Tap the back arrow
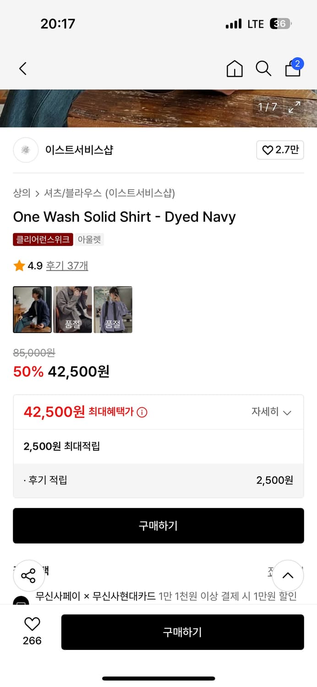 [23, 68]
